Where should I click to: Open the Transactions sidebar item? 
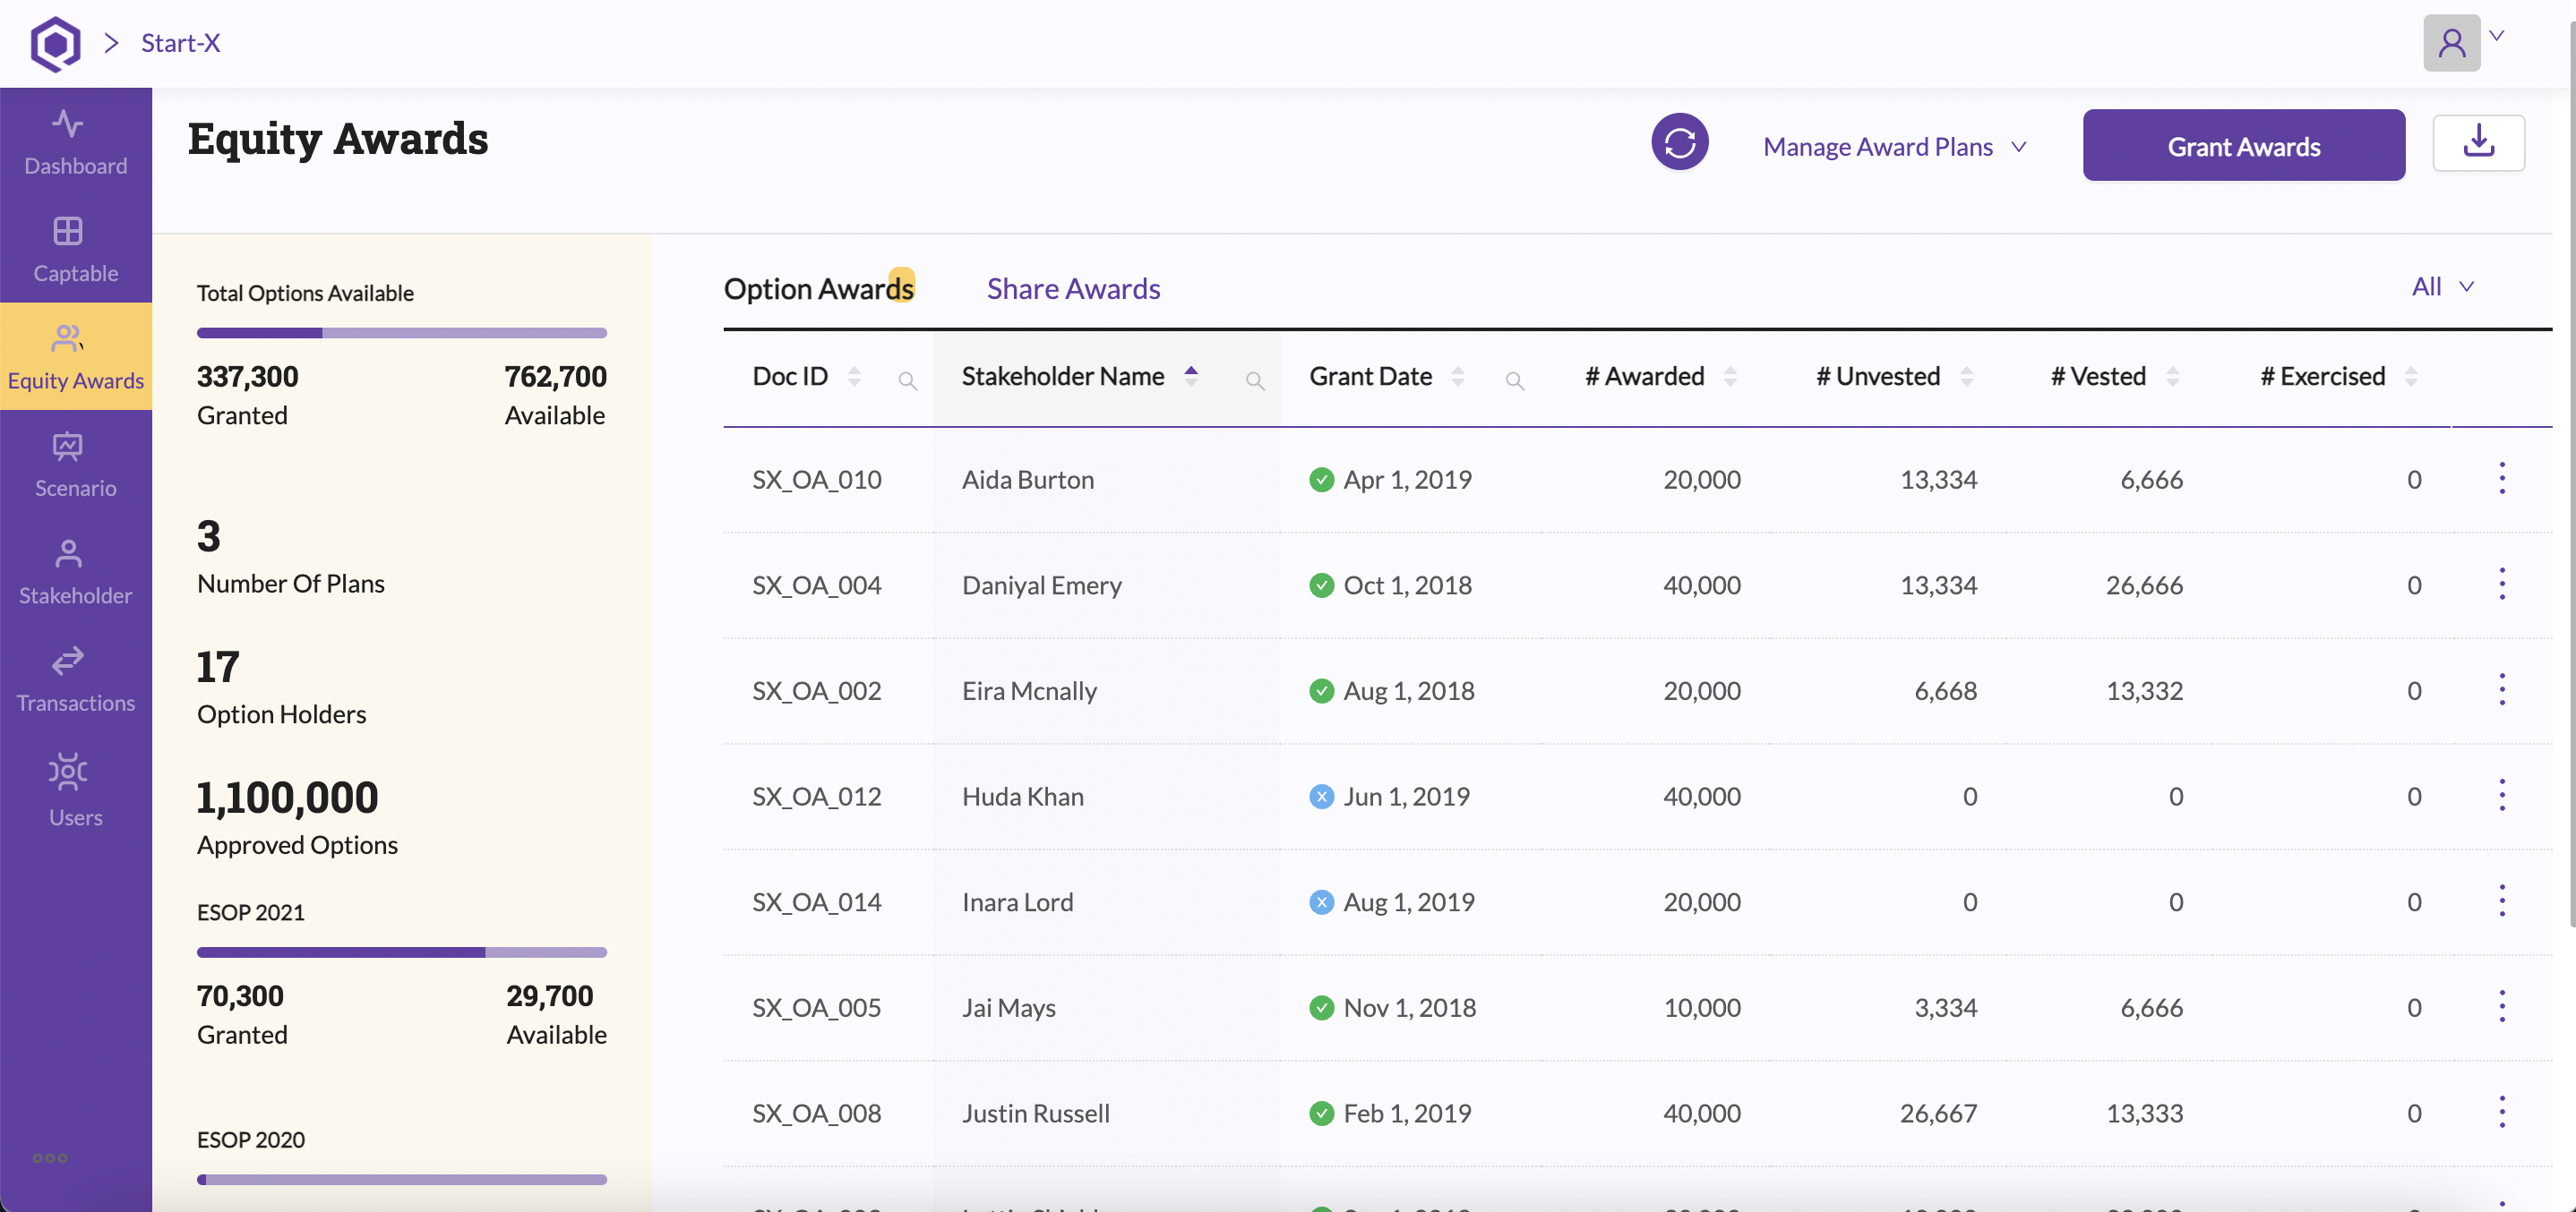76,679
